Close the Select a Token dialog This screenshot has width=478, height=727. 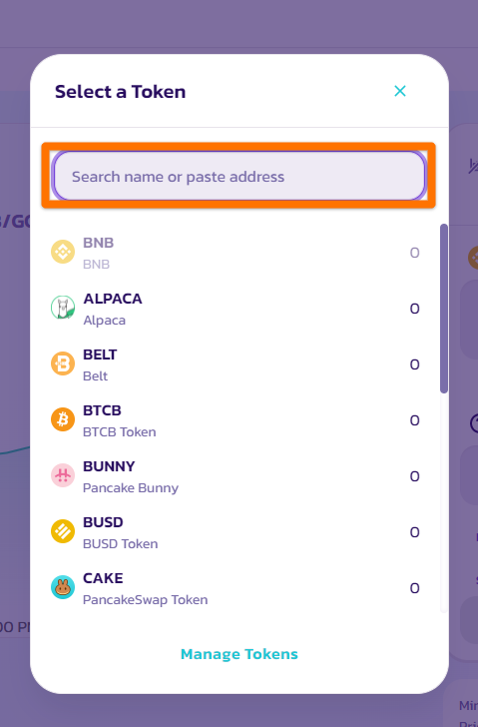(x=400, y=91)
